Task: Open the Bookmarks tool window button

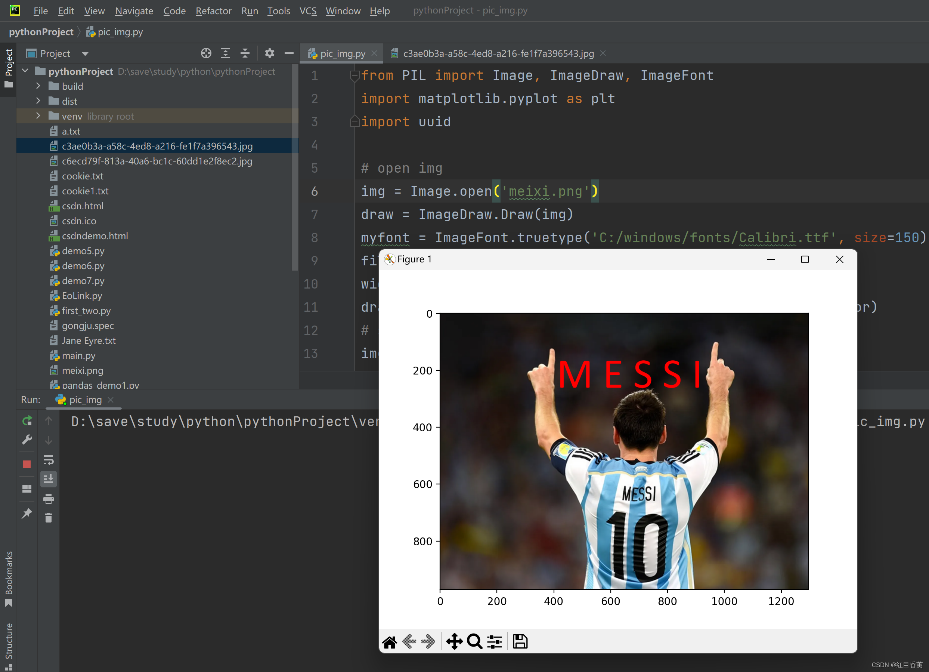Action: (x=9, y=579)
